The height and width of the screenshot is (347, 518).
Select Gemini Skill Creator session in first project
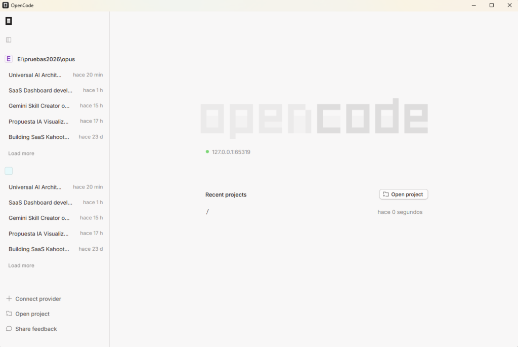pyautogui.click(x=39, y=106)
